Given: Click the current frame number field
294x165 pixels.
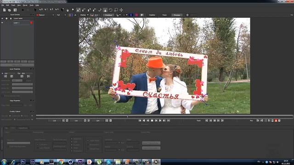Looking at the screenshot, I should pos(76,121).
